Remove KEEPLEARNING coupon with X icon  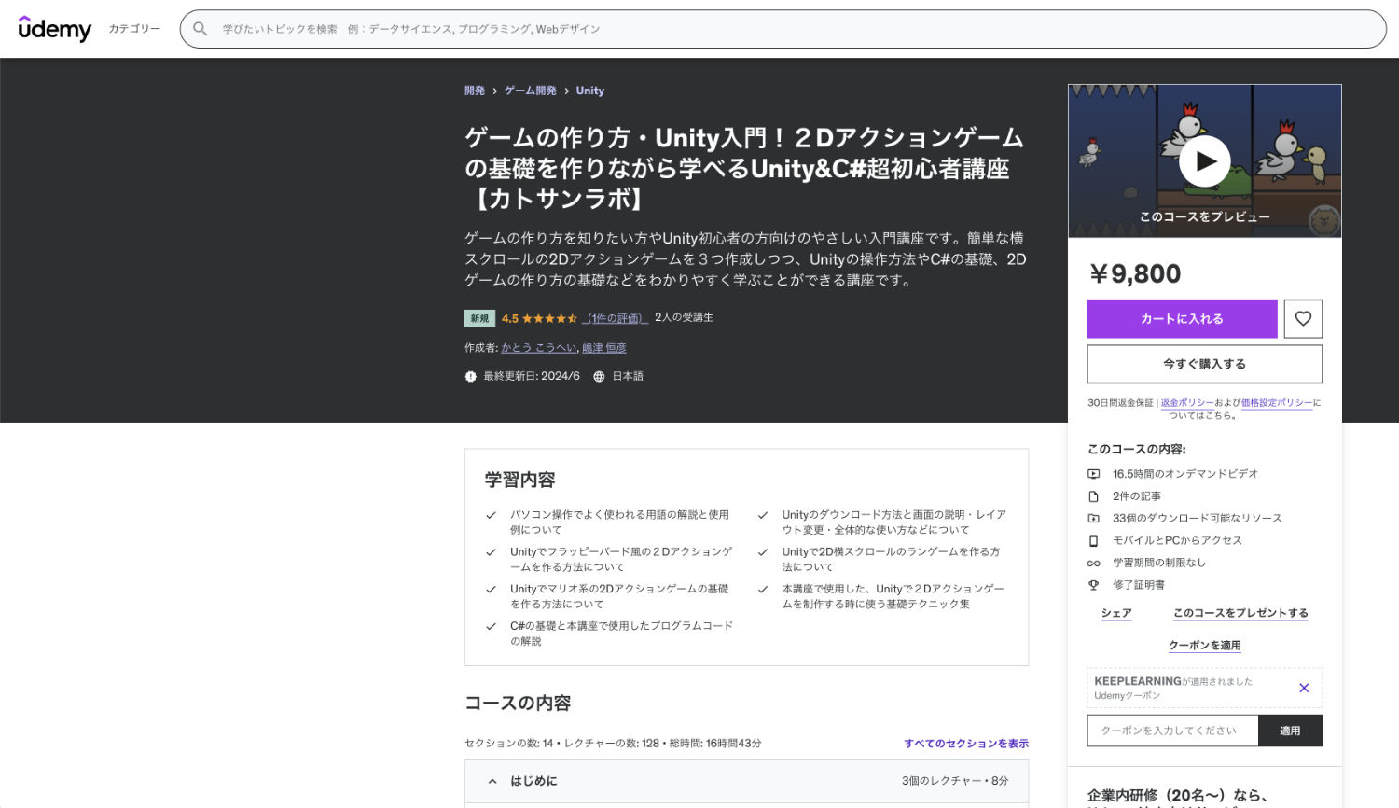pos(1304,688)
